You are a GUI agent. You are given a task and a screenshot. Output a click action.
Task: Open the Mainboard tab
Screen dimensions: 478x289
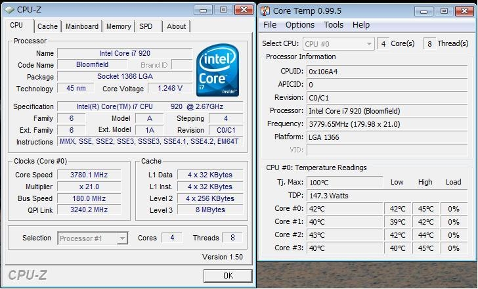pyautogui.click(x=82, y=26)
